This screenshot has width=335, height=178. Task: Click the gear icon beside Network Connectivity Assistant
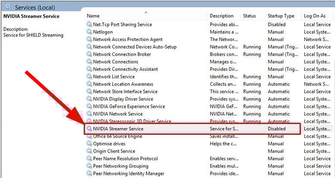click(x=89, y=69)
